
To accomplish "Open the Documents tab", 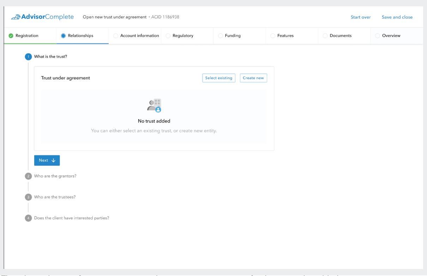I will point(340,36).
